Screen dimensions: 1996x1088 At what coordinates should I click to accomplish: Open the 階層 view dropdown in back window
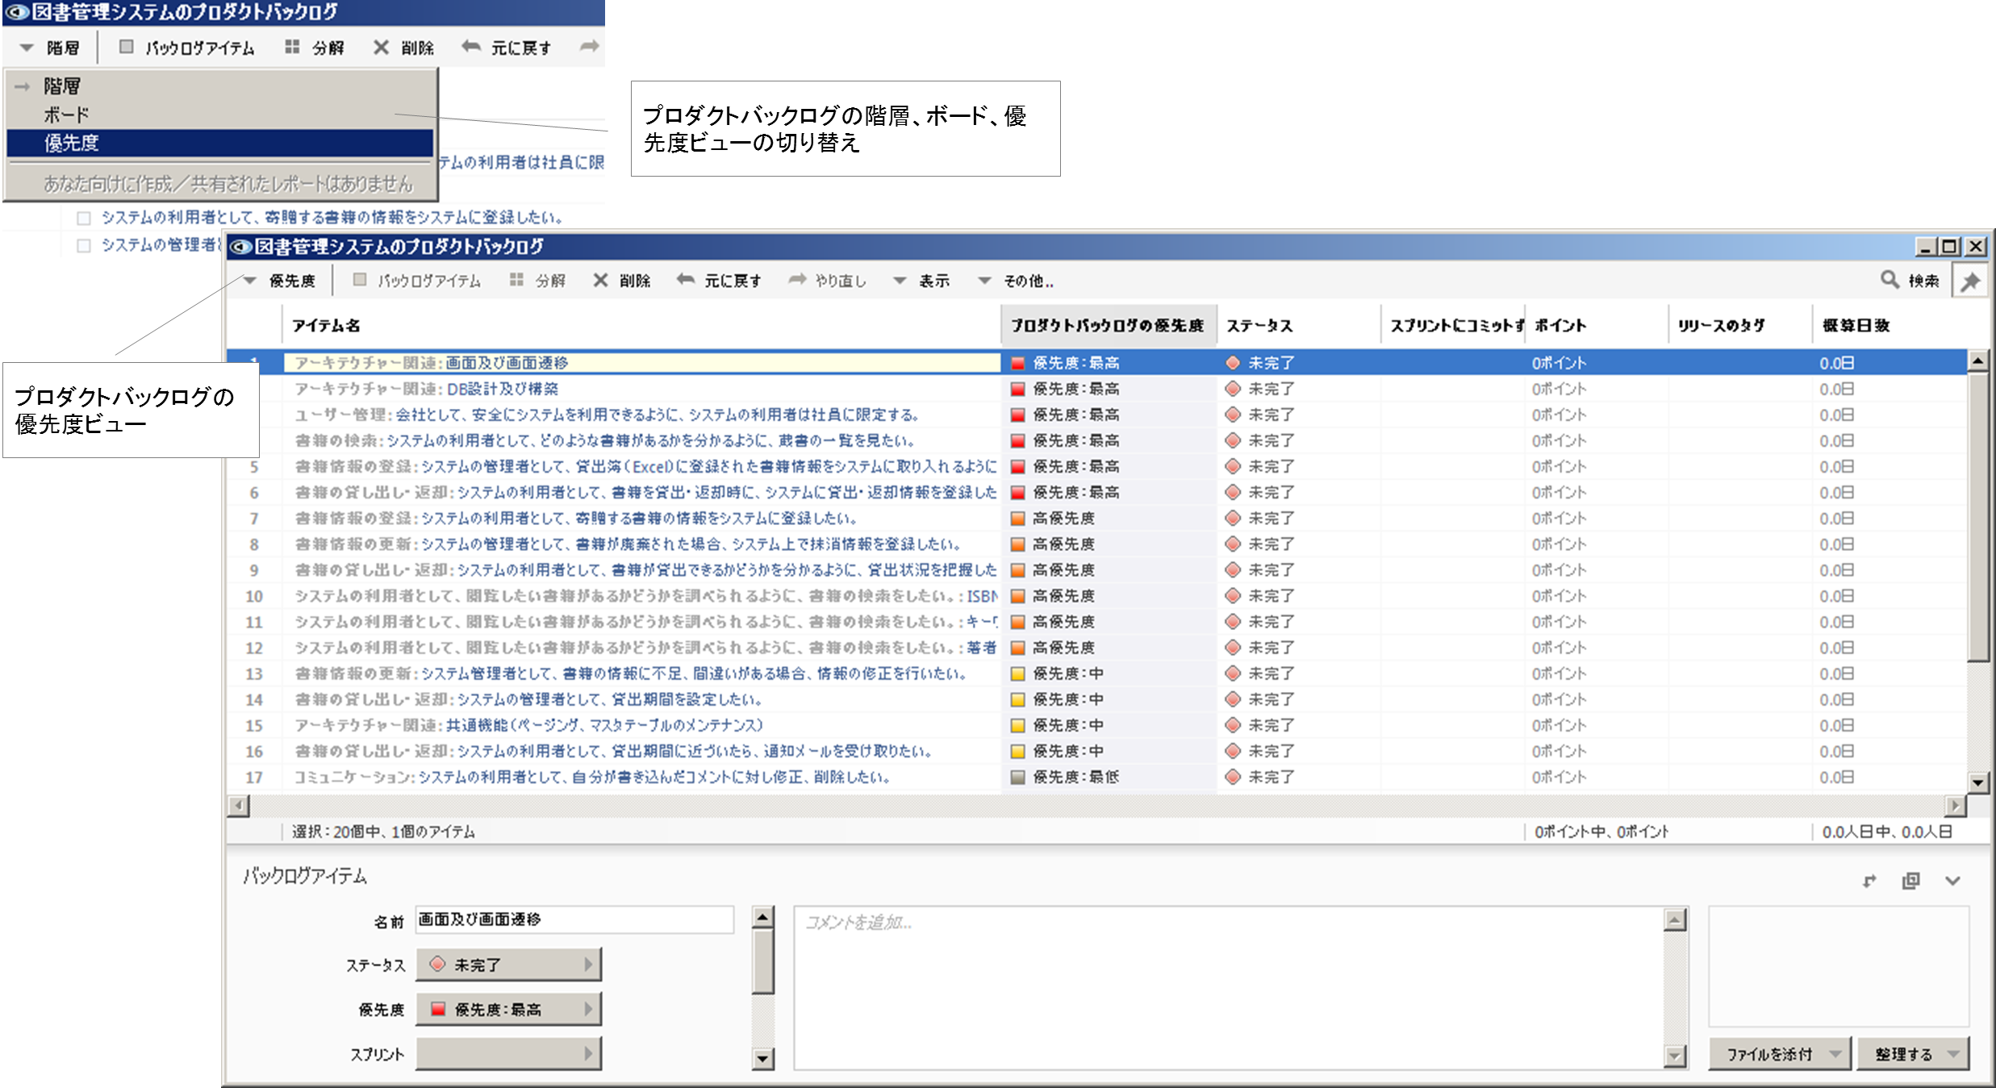50,48
